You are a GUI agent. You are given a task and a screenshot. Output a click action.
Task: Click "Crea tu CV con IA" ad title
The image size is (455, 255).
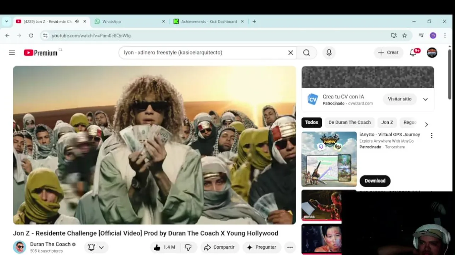click(343, 97)
